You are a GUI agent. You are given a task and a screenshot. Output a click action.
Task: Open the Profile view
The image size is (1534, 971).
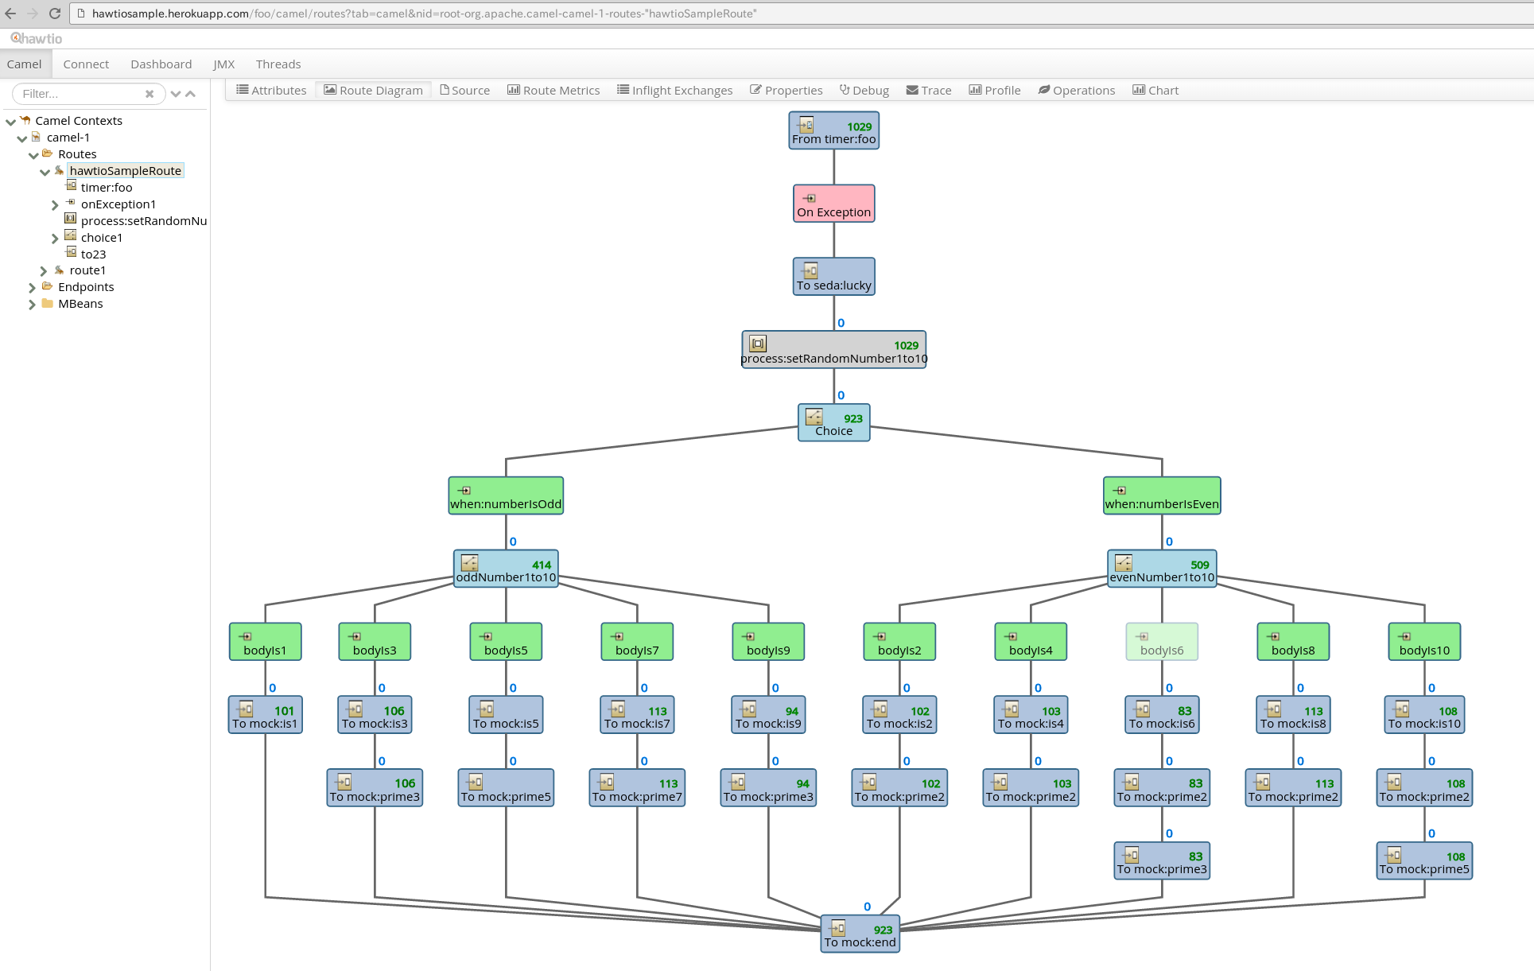(x=994, y=90)
